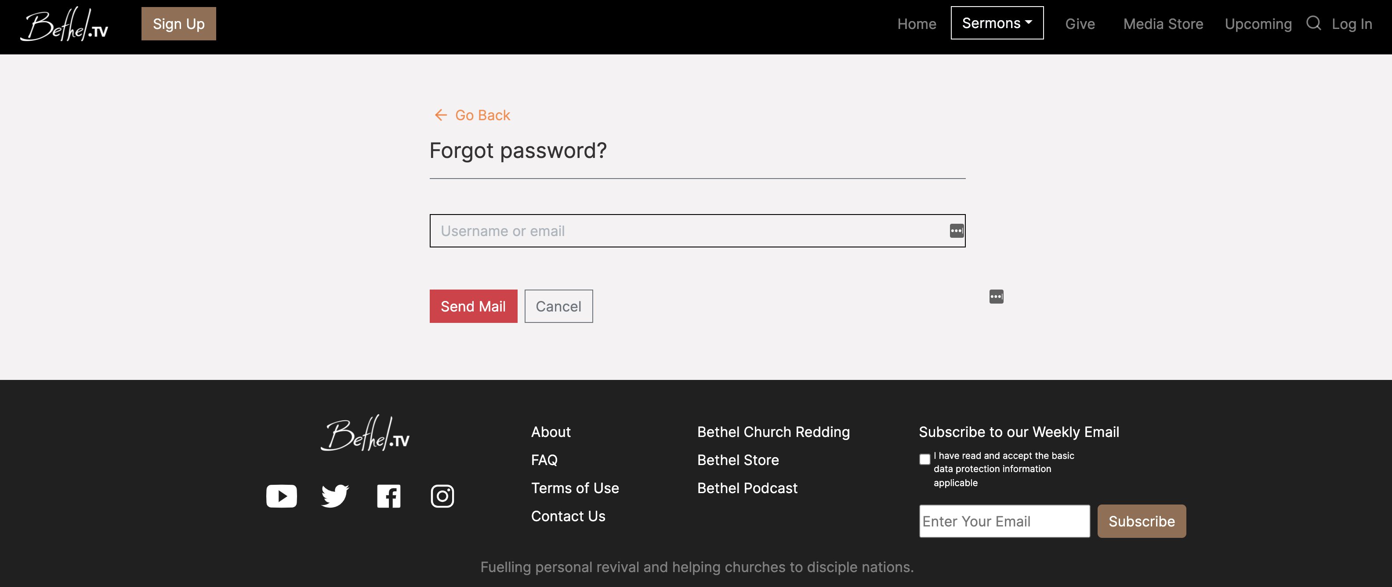The image size is (1392, 587).
Task: Open the Bethel Podcast link
Action: coord(747,488)
